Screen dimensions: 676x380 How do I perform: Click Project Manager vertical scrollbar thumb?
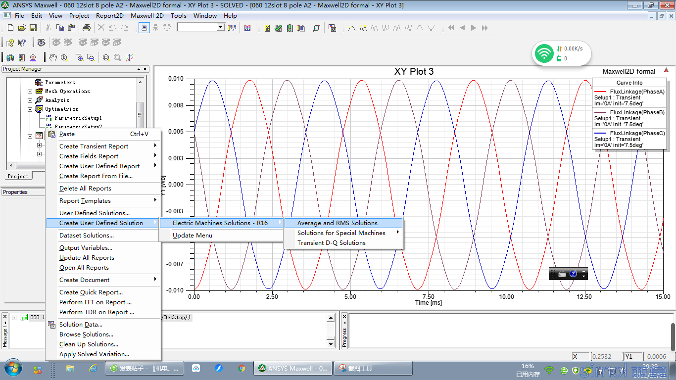click(x=140, y=115)
